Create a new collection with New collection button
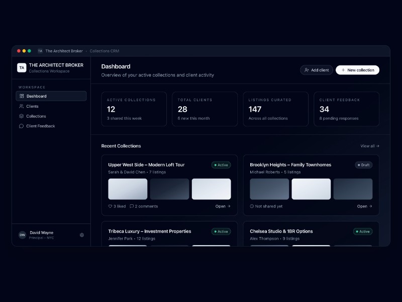 click(357, 70)
